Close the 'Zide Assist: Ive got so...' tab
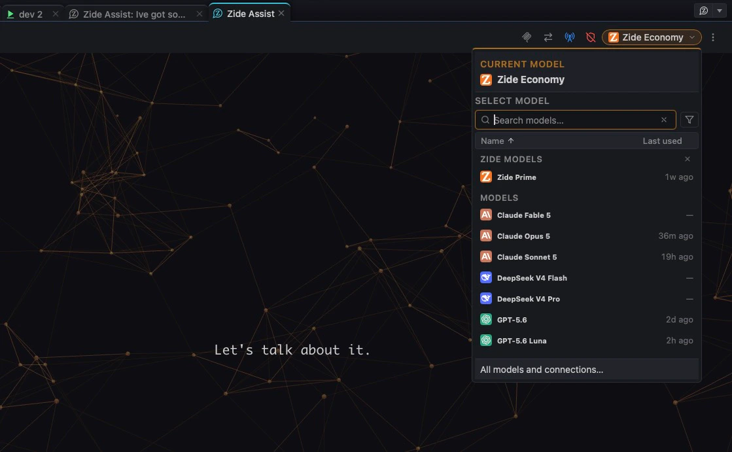732x452 pixels. coord(200,14)
